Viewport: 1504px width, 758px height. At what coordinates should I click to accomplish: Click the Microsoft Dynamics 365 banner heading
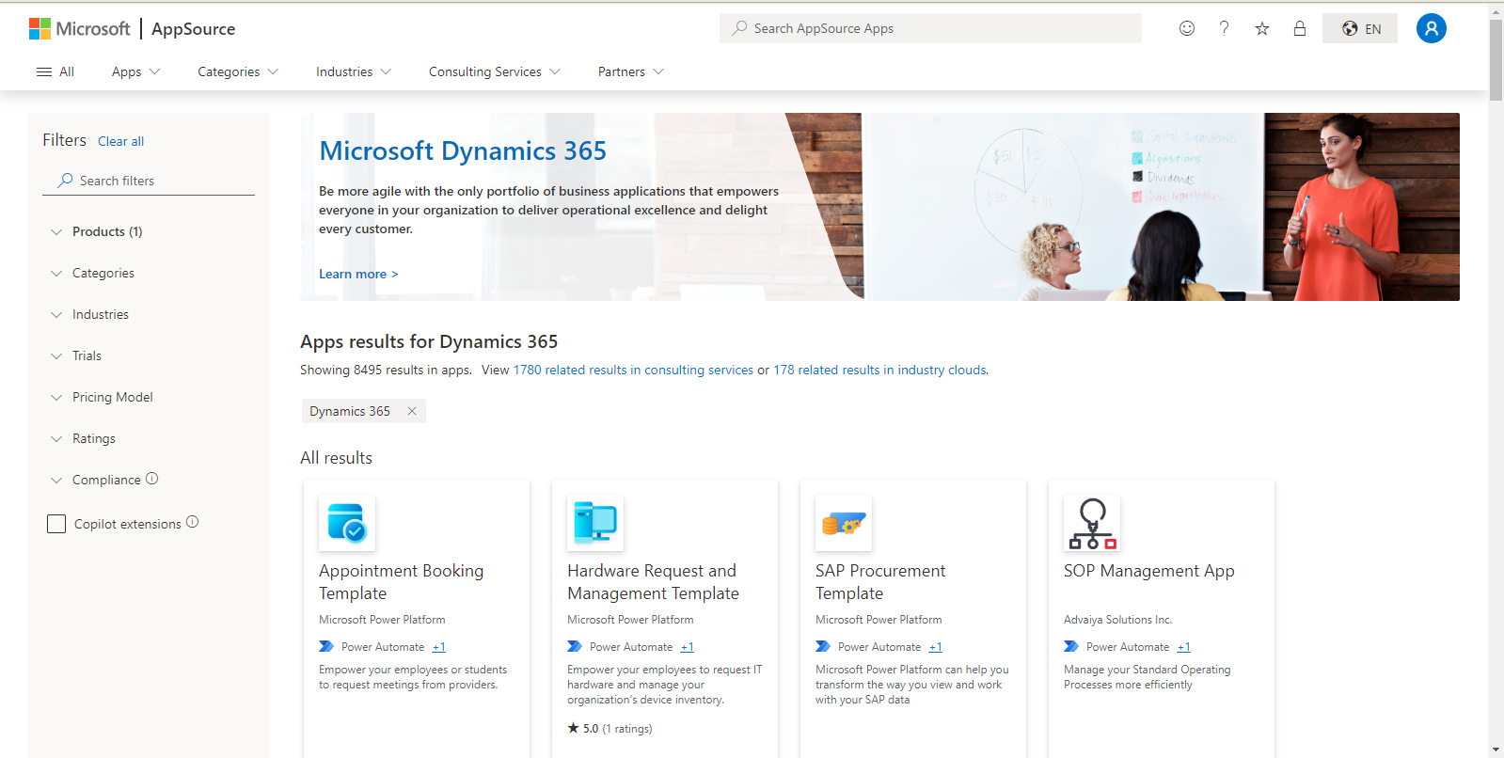tap(463, 150)
